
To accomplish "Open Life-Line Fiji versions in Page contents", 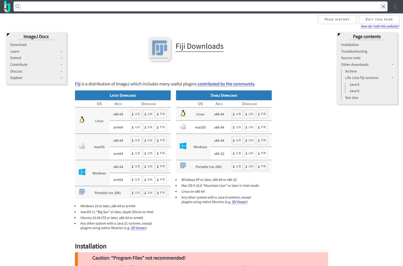I will [x=362, y=78].
